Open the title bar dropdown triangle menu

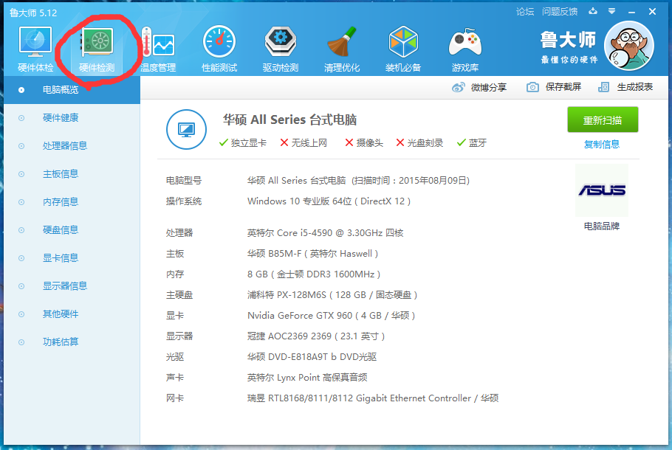[x=612, y=12]
